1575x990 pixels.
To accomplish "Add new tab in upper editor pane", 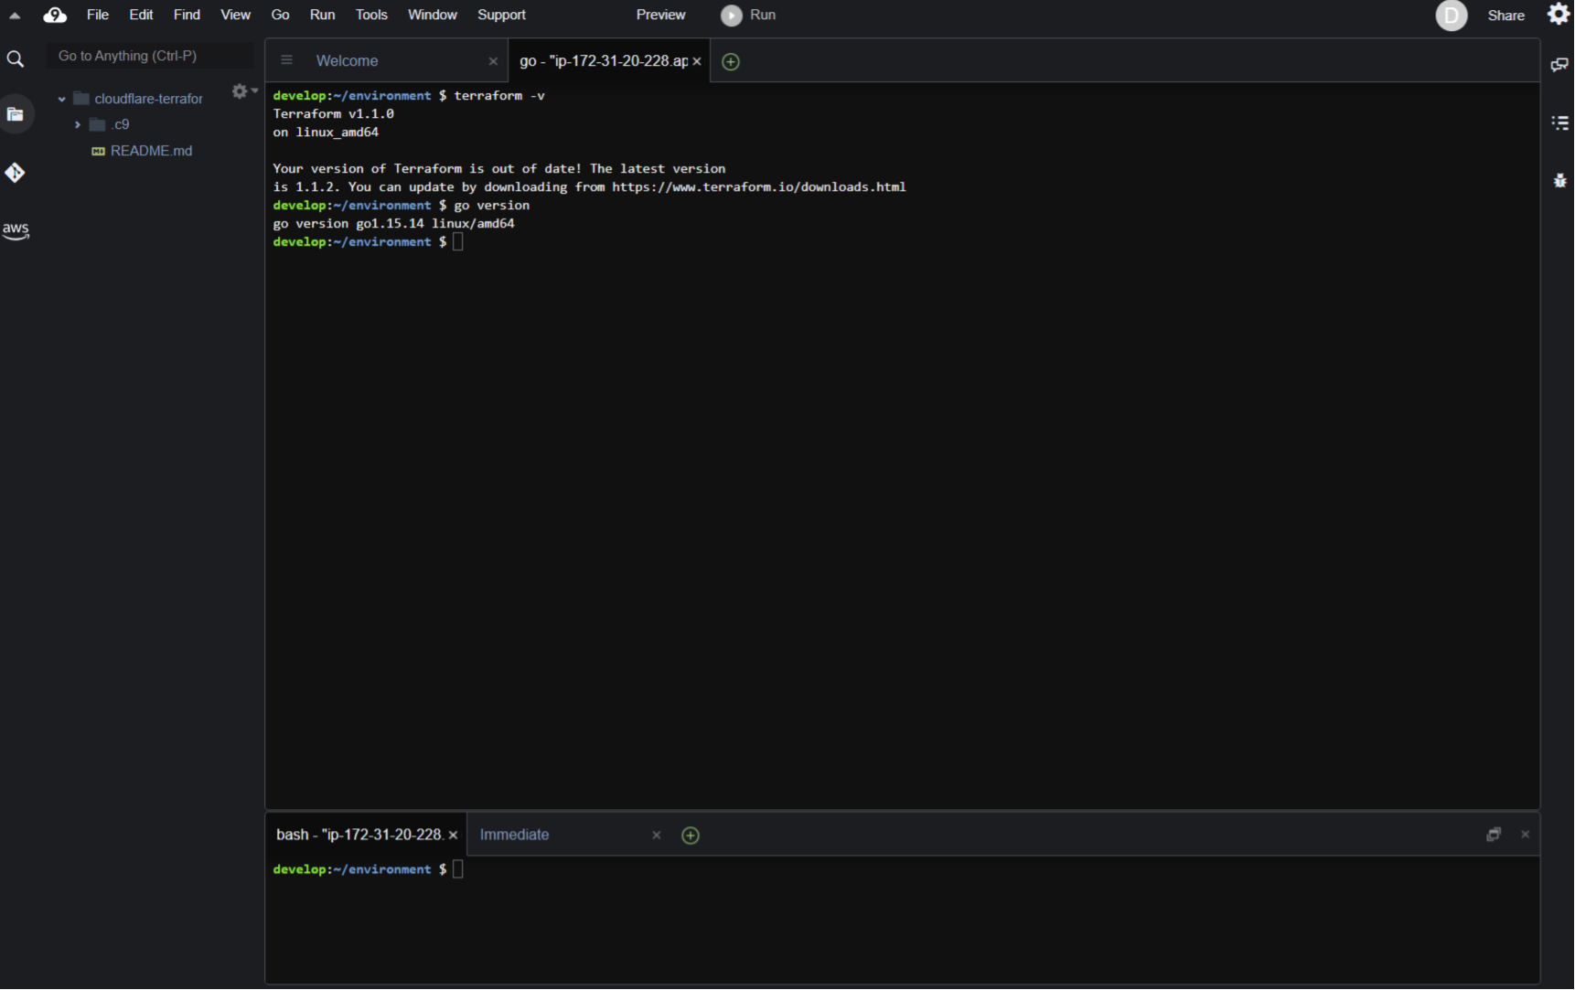I will 730,61.
